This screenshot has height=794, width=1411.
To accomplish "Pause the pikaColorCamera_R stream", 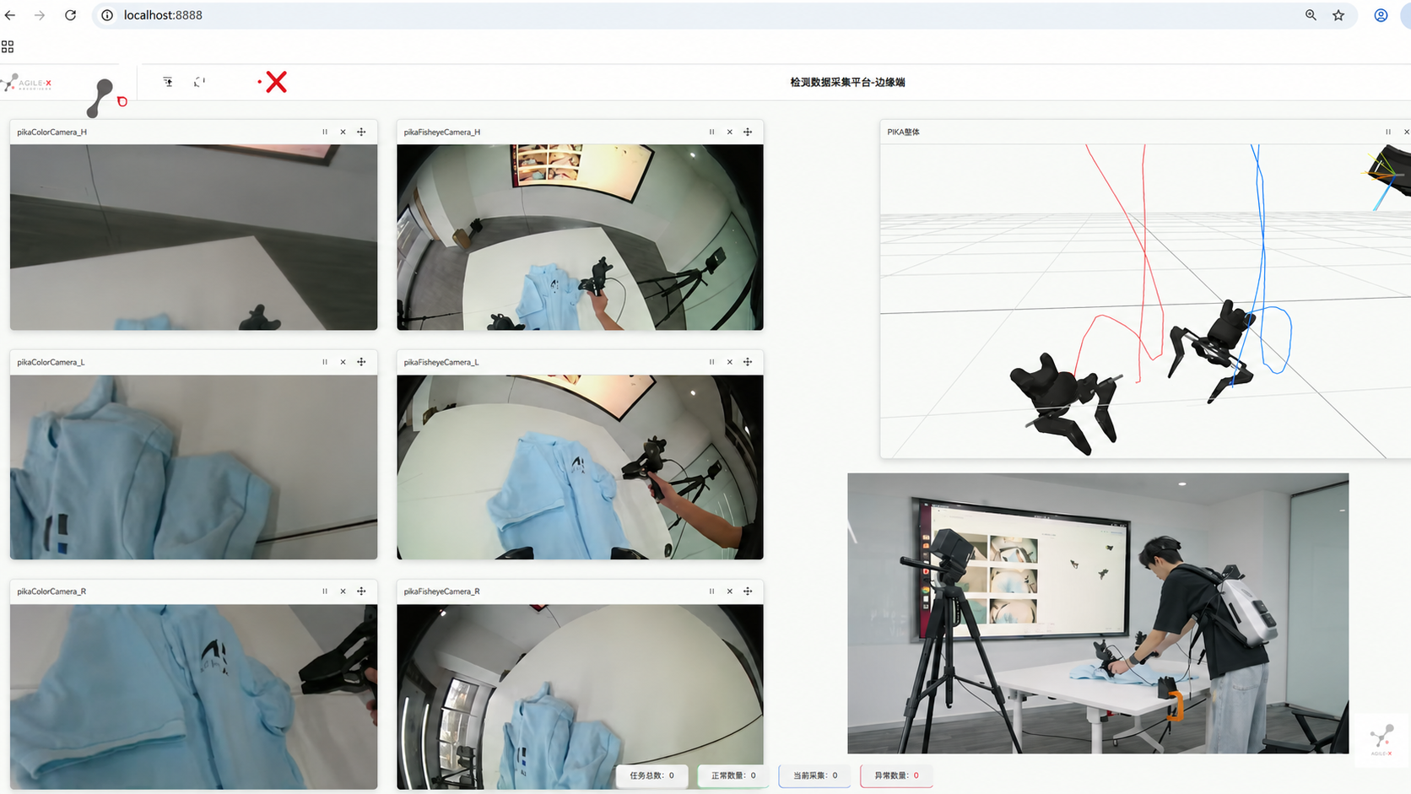I will pos(325,591).
